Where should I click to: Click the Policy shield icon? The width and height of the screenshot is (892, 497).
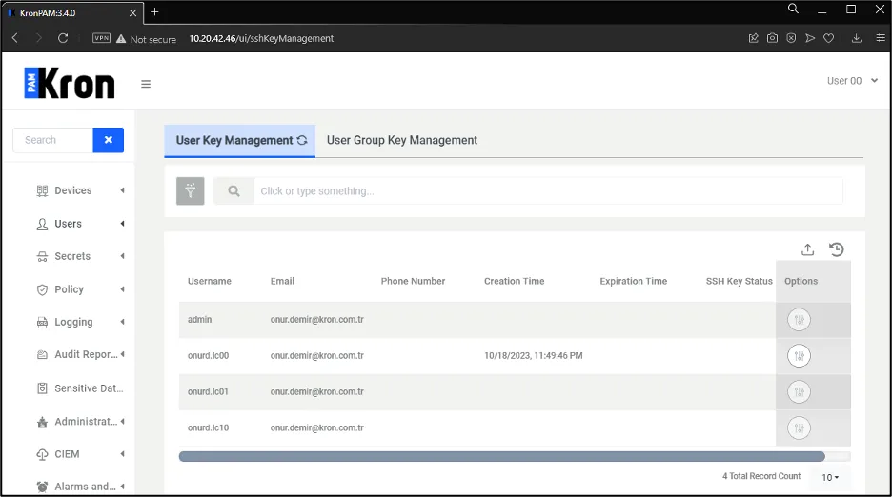pos(42,289)
